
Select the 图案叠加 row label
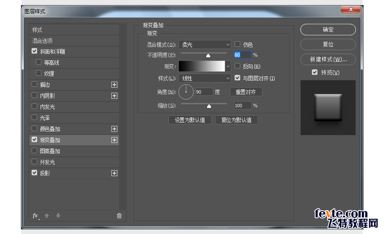[x=50, y=151]
